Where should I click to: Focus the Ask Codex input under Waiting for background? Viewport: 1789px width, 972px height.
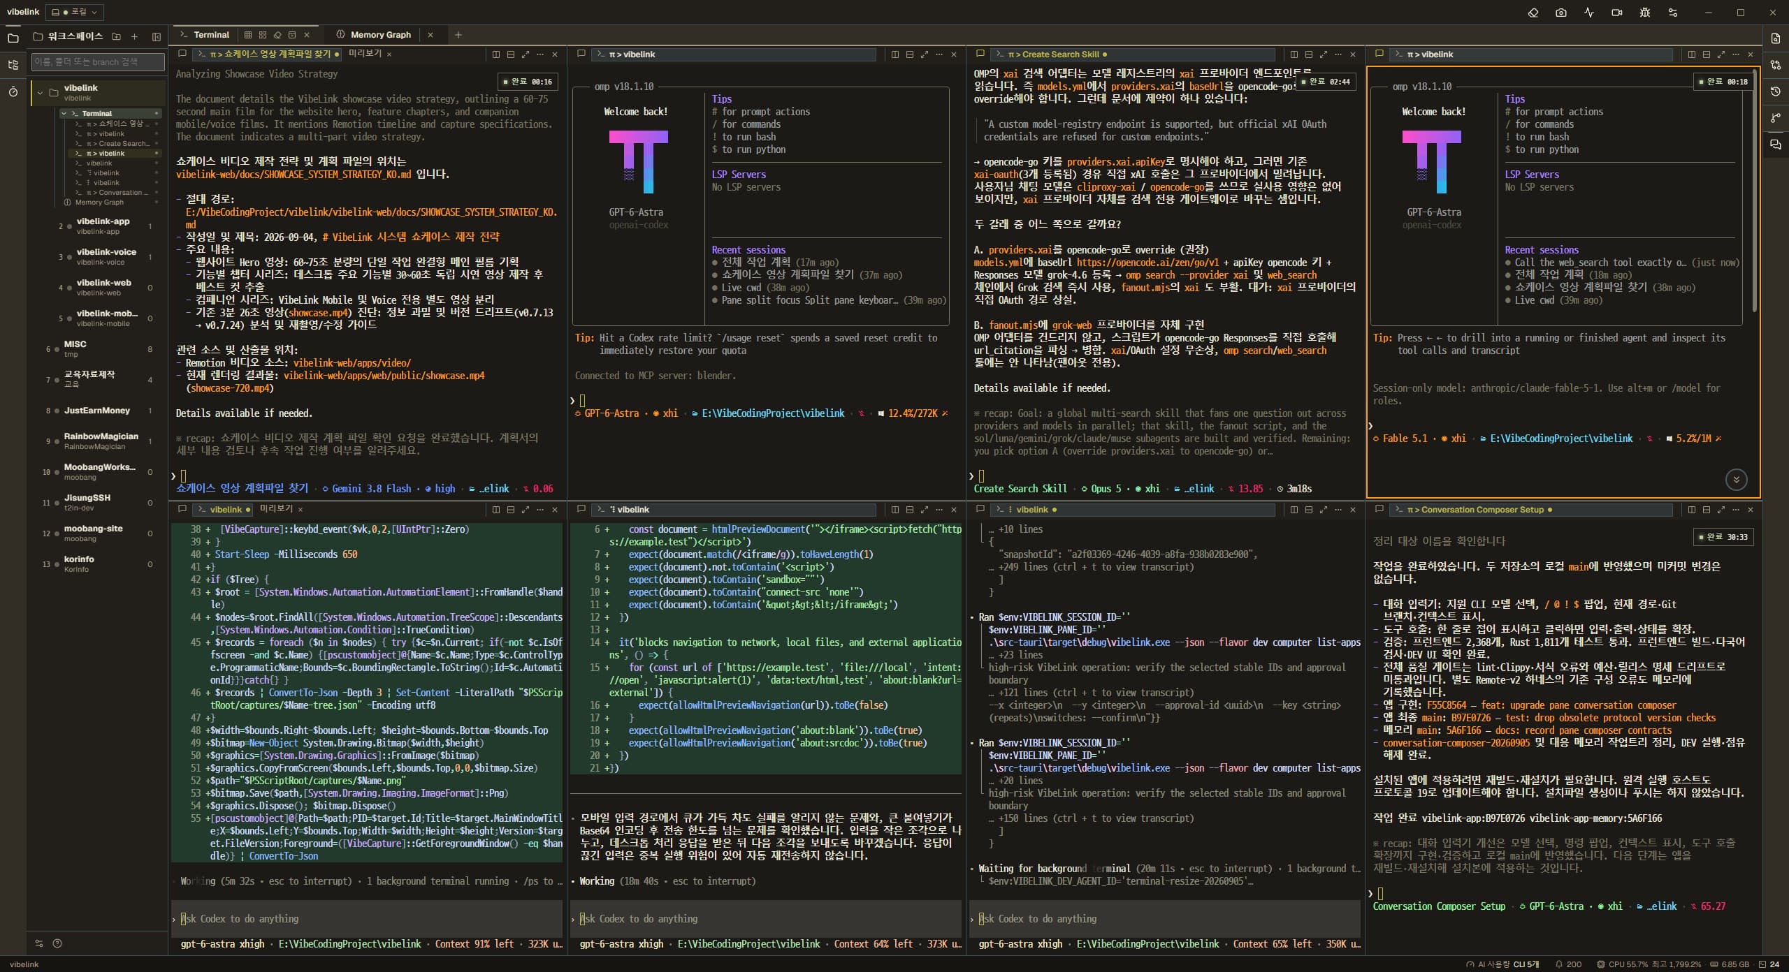pyautogui.click(x=1165, y=919)
